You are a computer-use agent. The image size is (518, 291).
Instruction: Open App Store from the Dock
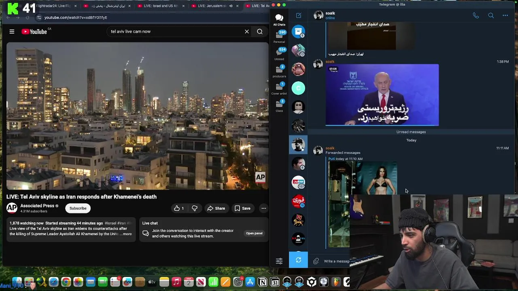click(250, 282)
